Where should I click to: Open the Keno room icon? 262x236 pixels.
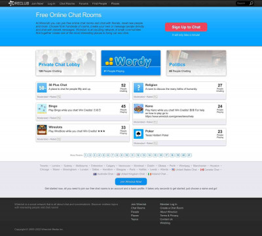click(138, 109)
